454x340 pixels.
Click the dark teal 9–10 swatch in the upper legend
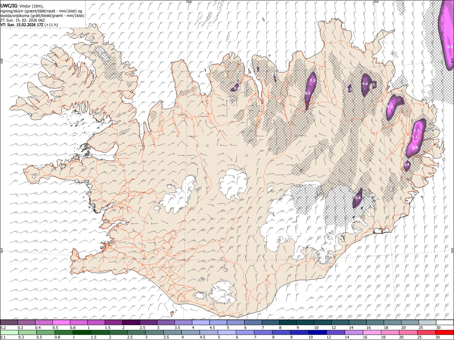(x=306, y=323)
